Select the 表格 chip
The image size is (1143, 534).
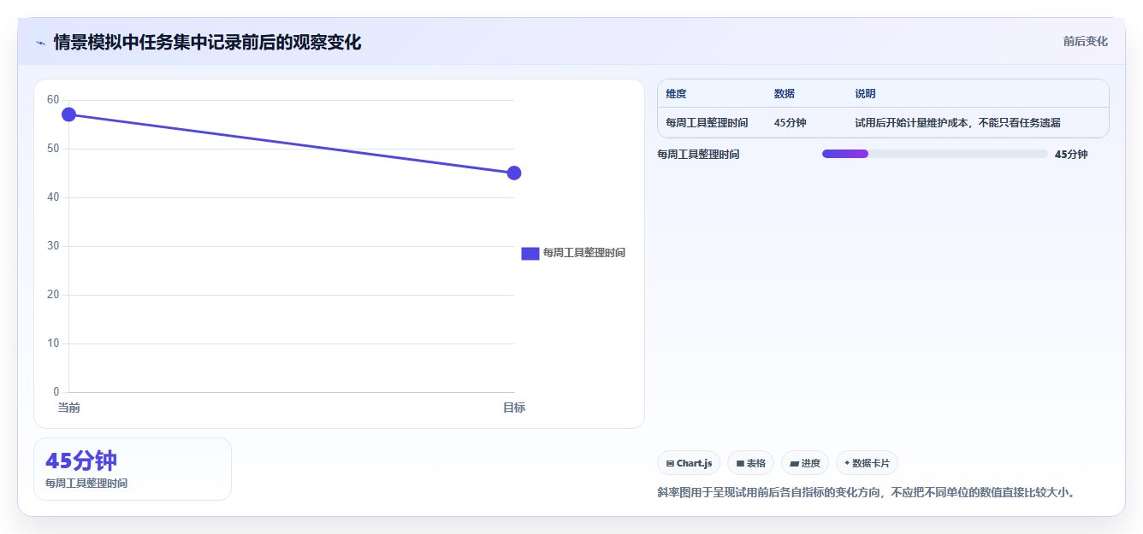[x=750, y=463]
